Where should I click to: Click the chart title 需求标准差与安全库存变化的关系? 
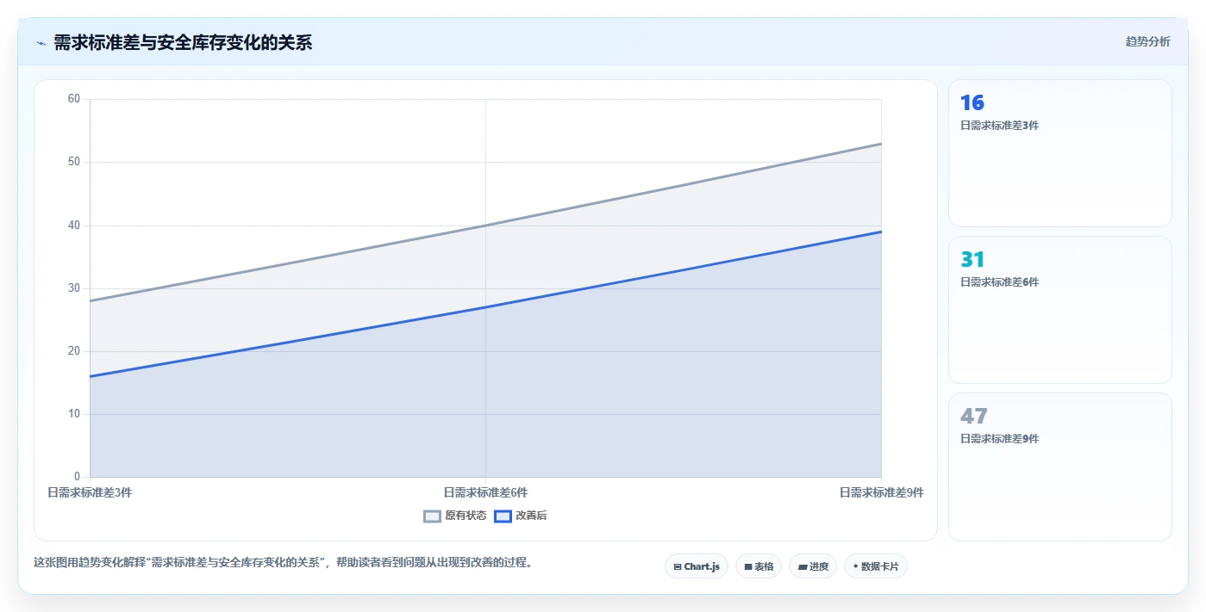click(x=183, y=43)
